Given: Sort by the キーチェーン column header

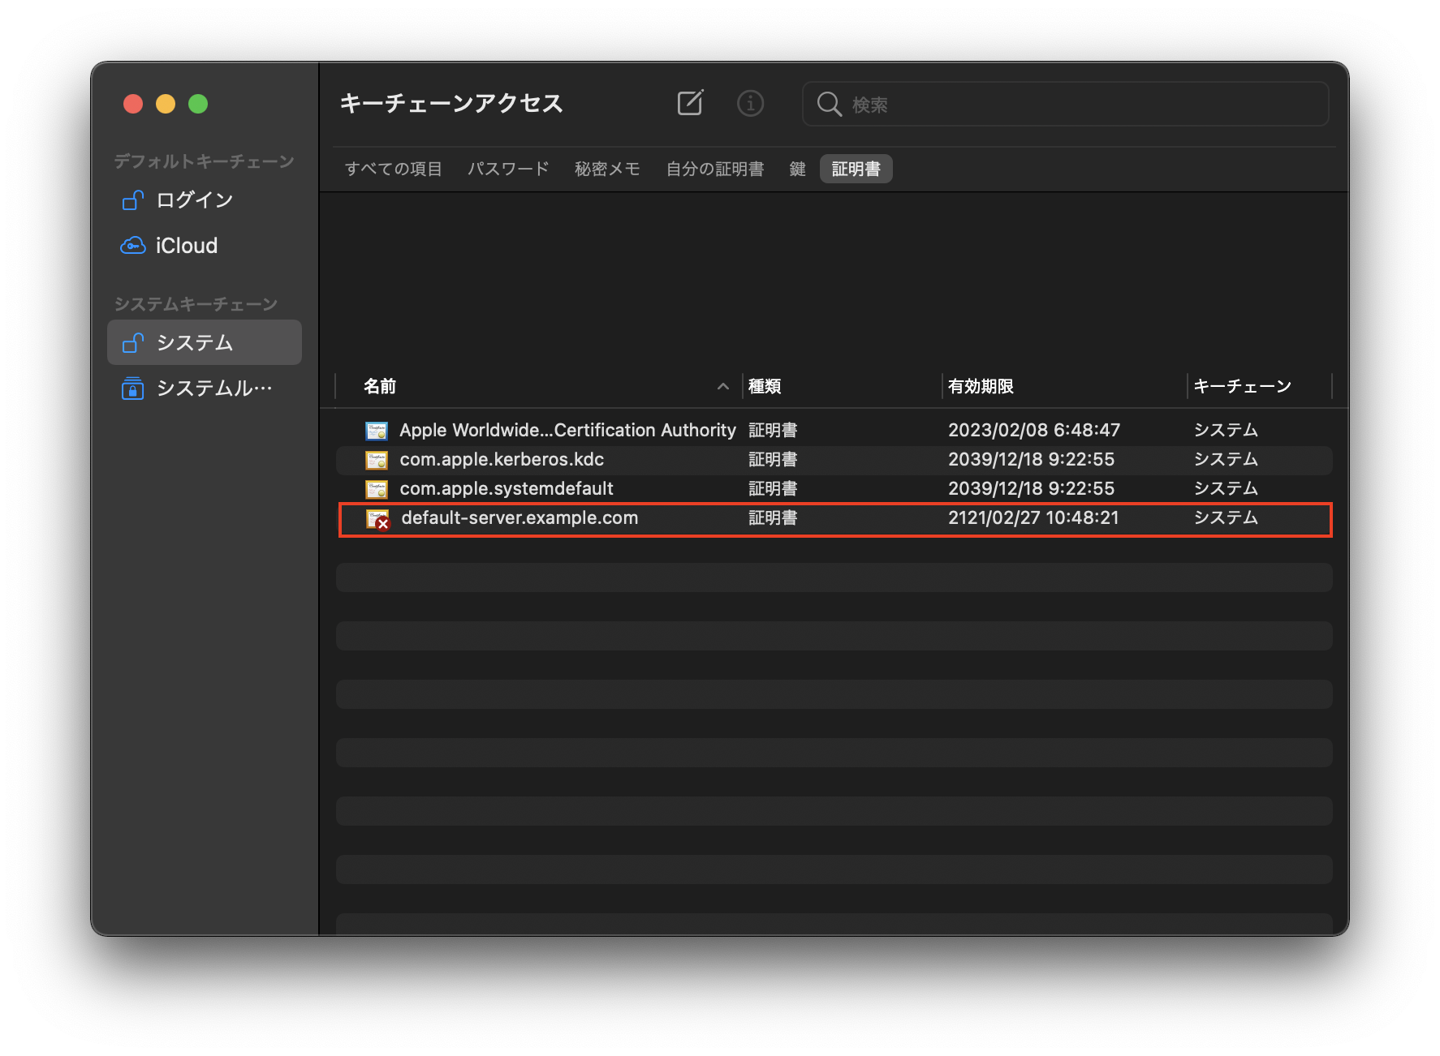Looking at the screenshot, I should pyautogui.click(x=1260, y=386).
